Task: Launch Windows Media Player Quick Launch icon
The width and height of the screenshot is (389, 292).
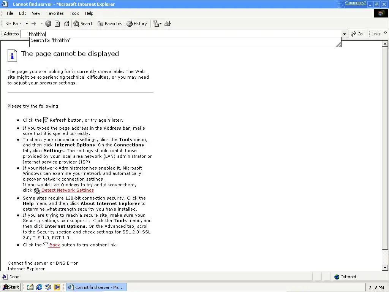Action: click(57, 287)
